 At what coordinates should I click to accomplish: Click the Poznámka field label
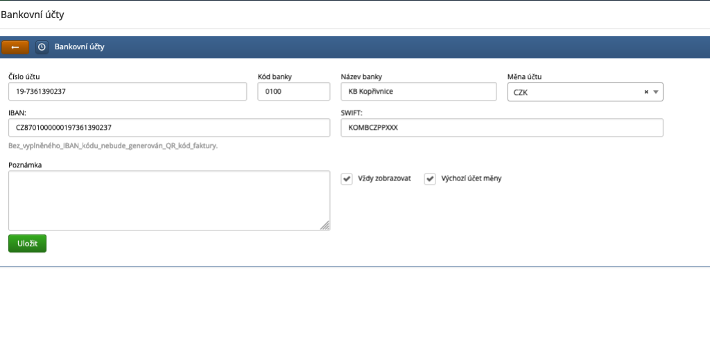(x=25, y=164)
